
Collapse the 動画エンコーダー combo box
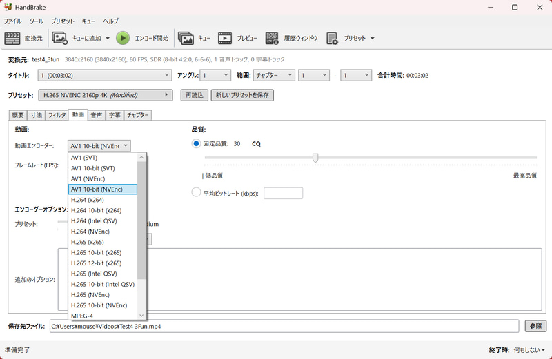tap(99, 146)
